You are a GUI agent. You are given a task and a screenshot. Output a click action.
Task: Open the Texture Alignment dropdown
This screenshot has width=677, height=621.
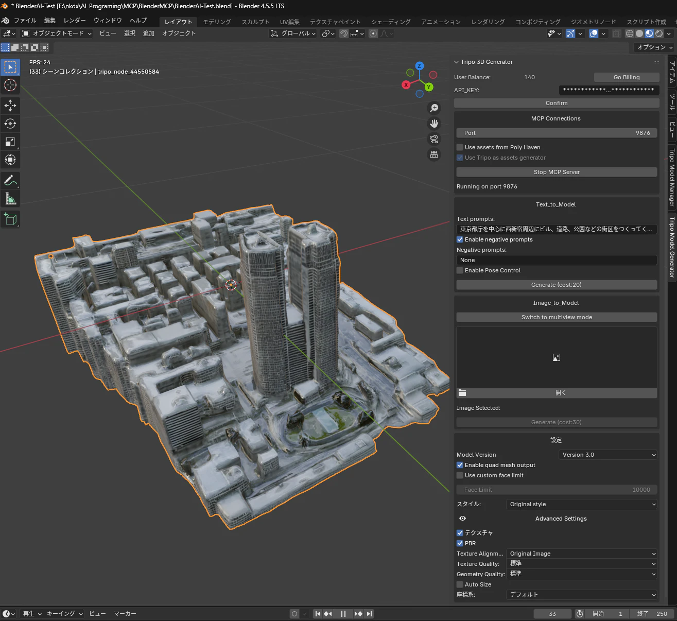[582, 554]
